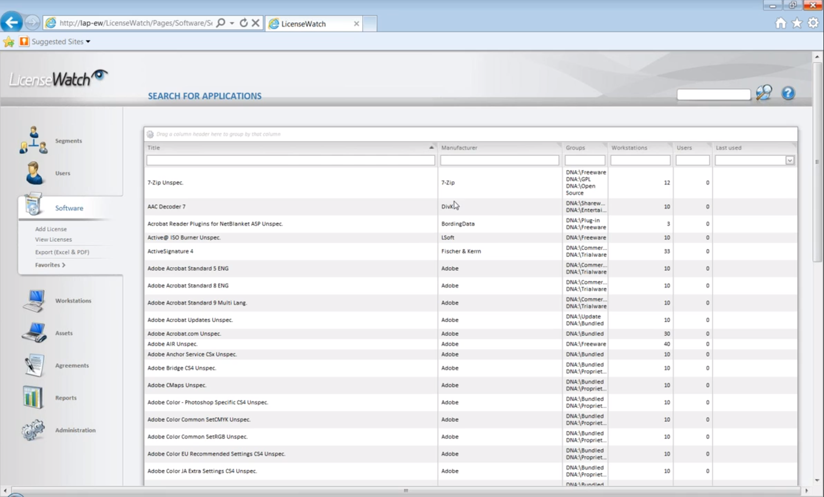Sort by Groups column header
Image resolution: width=824 pixels, height=497 pixels.
pos(575,148)
